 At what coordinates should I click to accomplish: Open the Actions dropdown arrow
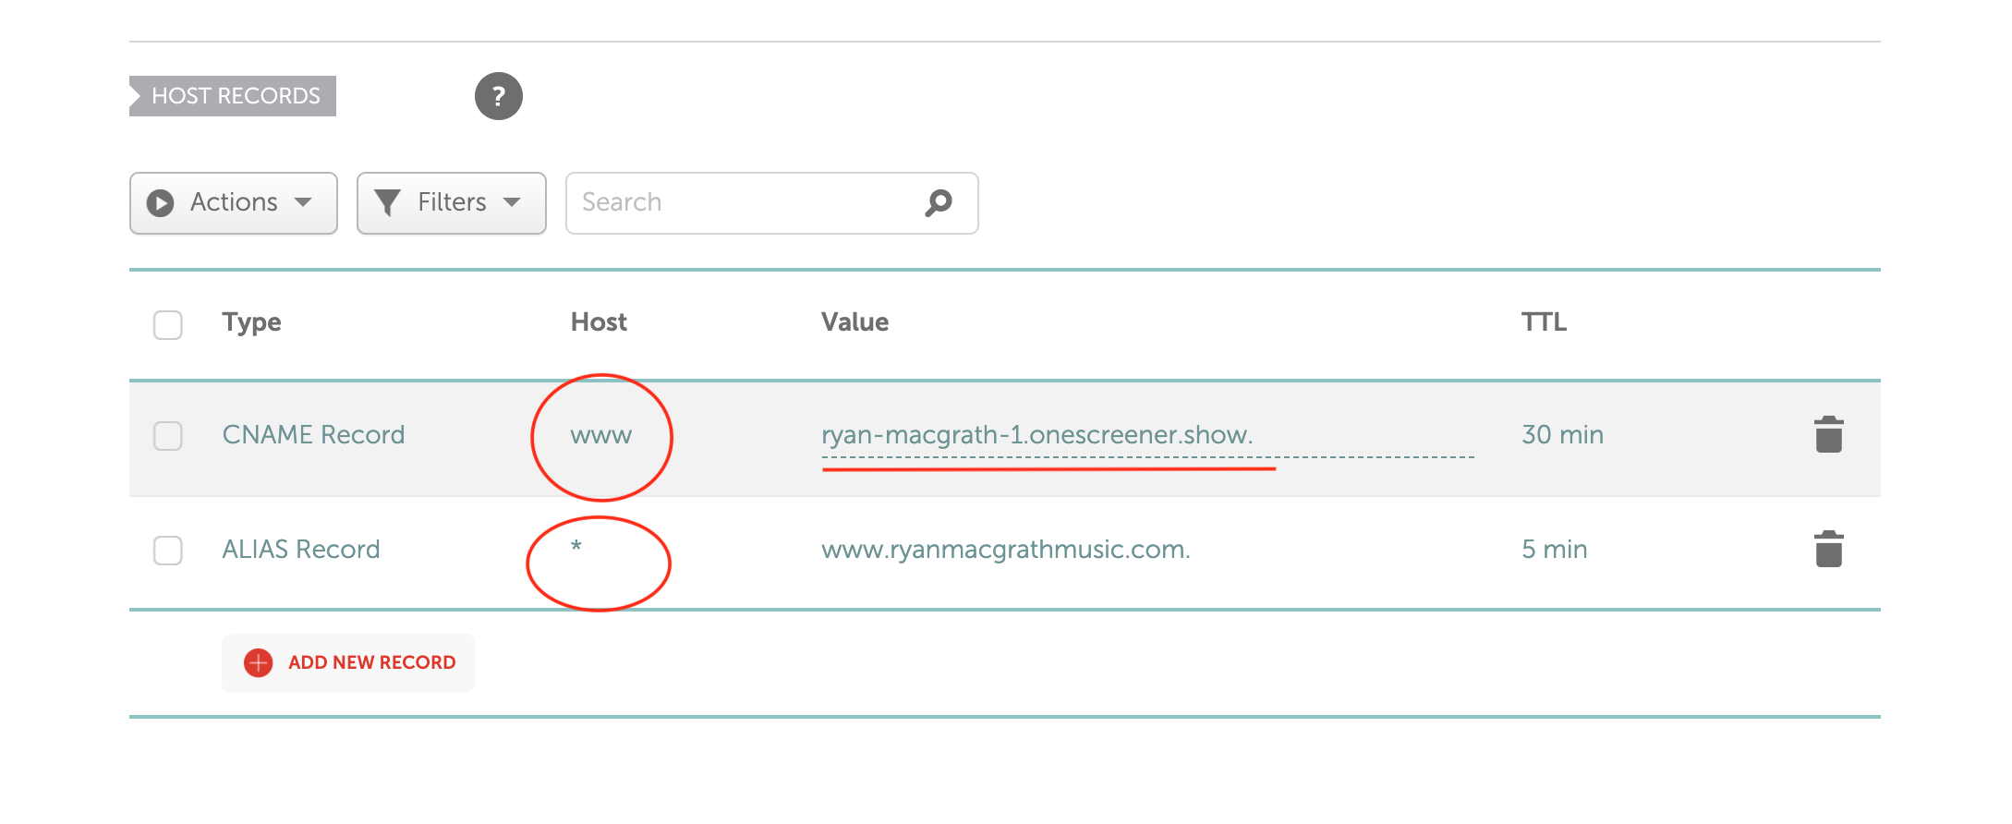[303, 202]
